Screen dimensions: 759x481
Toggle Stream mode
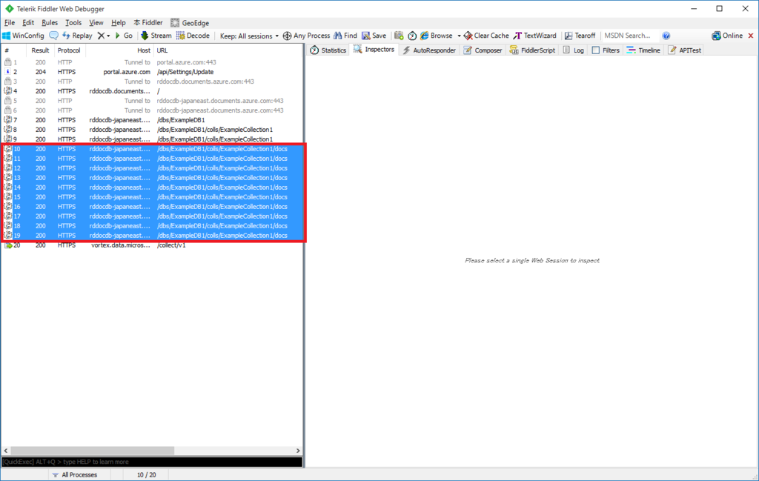[x=156, y=36]
